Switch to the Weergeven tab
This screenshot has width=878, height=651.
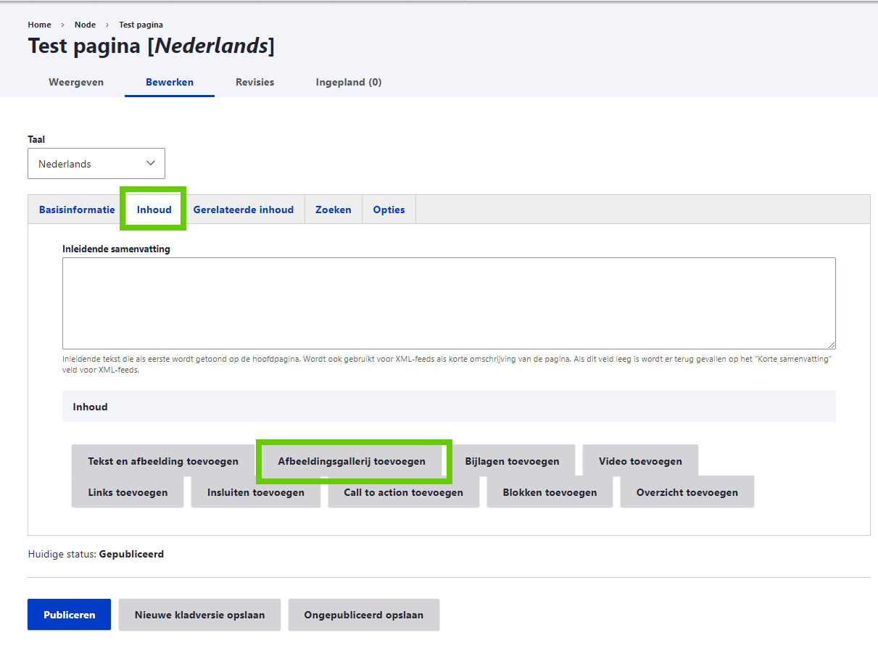(x=76, y=82)
